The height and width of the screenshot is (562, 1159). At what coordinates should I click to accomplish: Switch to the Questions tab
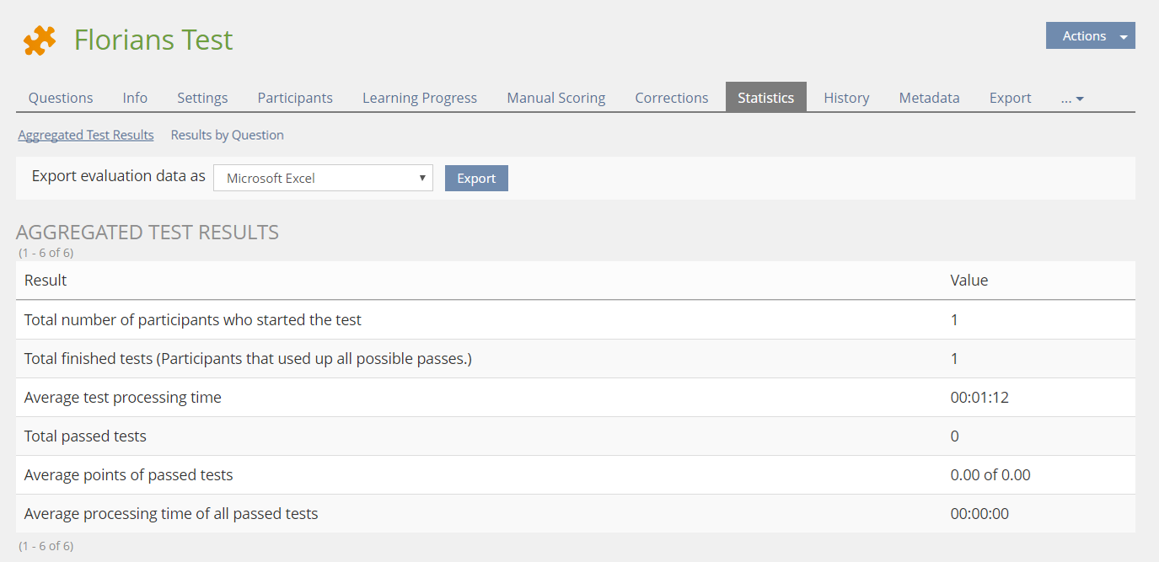61,98
